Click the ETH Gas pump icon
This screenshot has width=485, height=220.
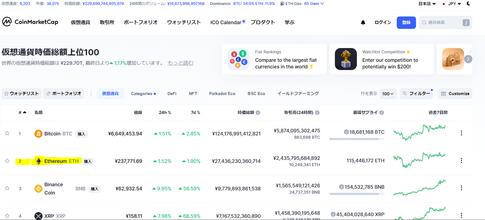[x=282, y=4]
